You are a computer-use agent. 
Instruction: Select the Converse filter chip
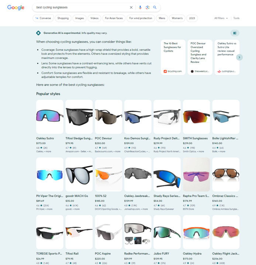tap(43, 18)
